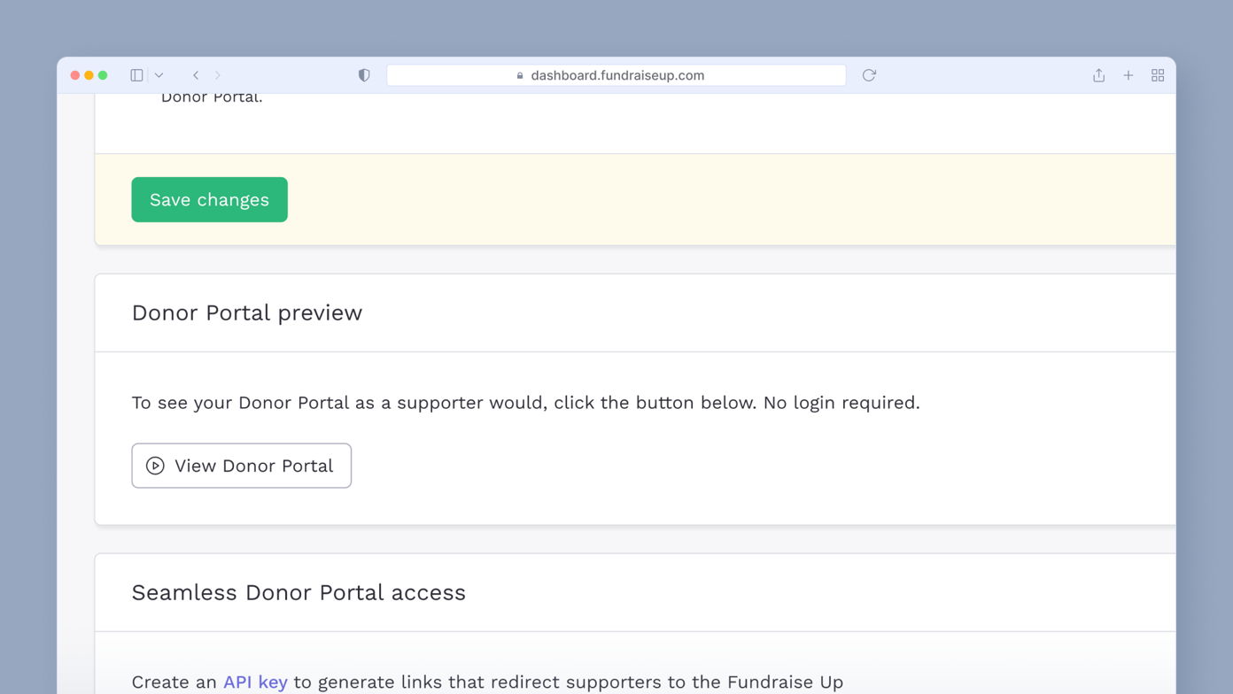The image size is (1233, 694).
Task: Click the yellow minimize traffic light
Action: tap(89, 75)
